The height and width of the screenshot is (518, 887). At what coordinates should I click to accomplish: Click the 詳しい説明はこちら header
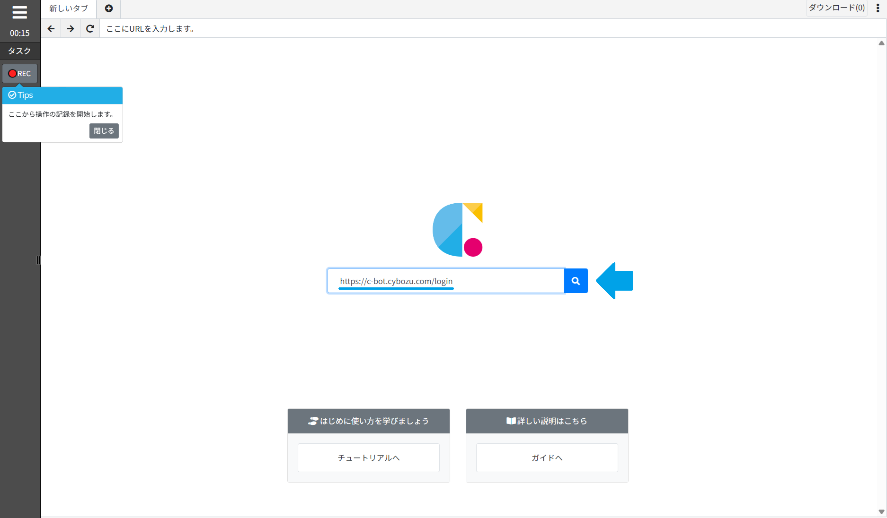(x=547, y=421)
